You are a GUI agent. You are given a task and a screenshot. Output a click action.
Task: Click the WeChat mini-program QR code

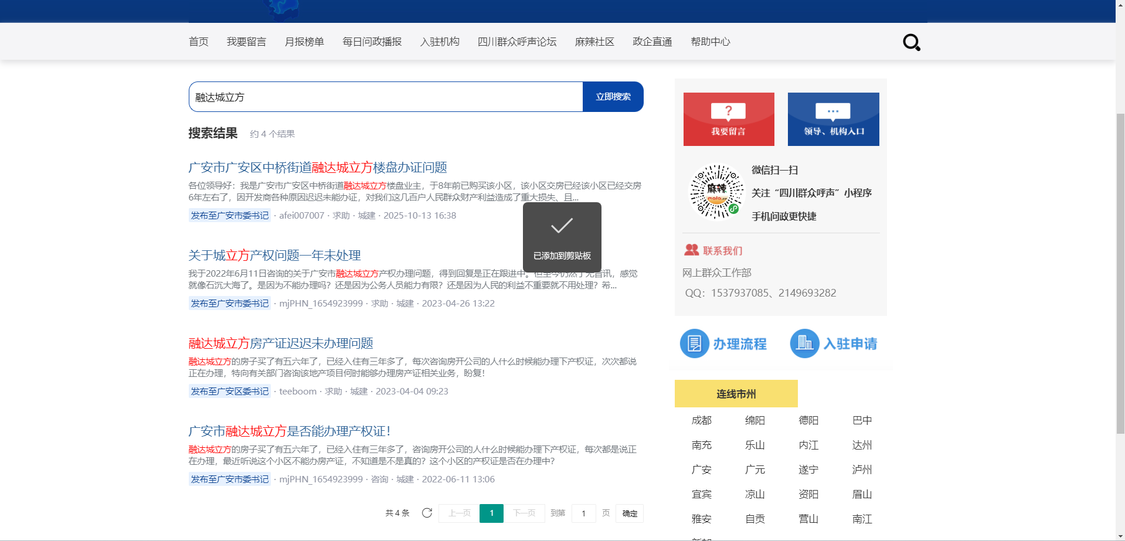point(716,192)
